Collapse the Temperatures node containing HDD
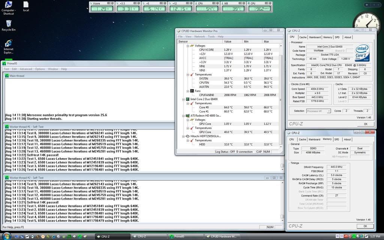 187,140
